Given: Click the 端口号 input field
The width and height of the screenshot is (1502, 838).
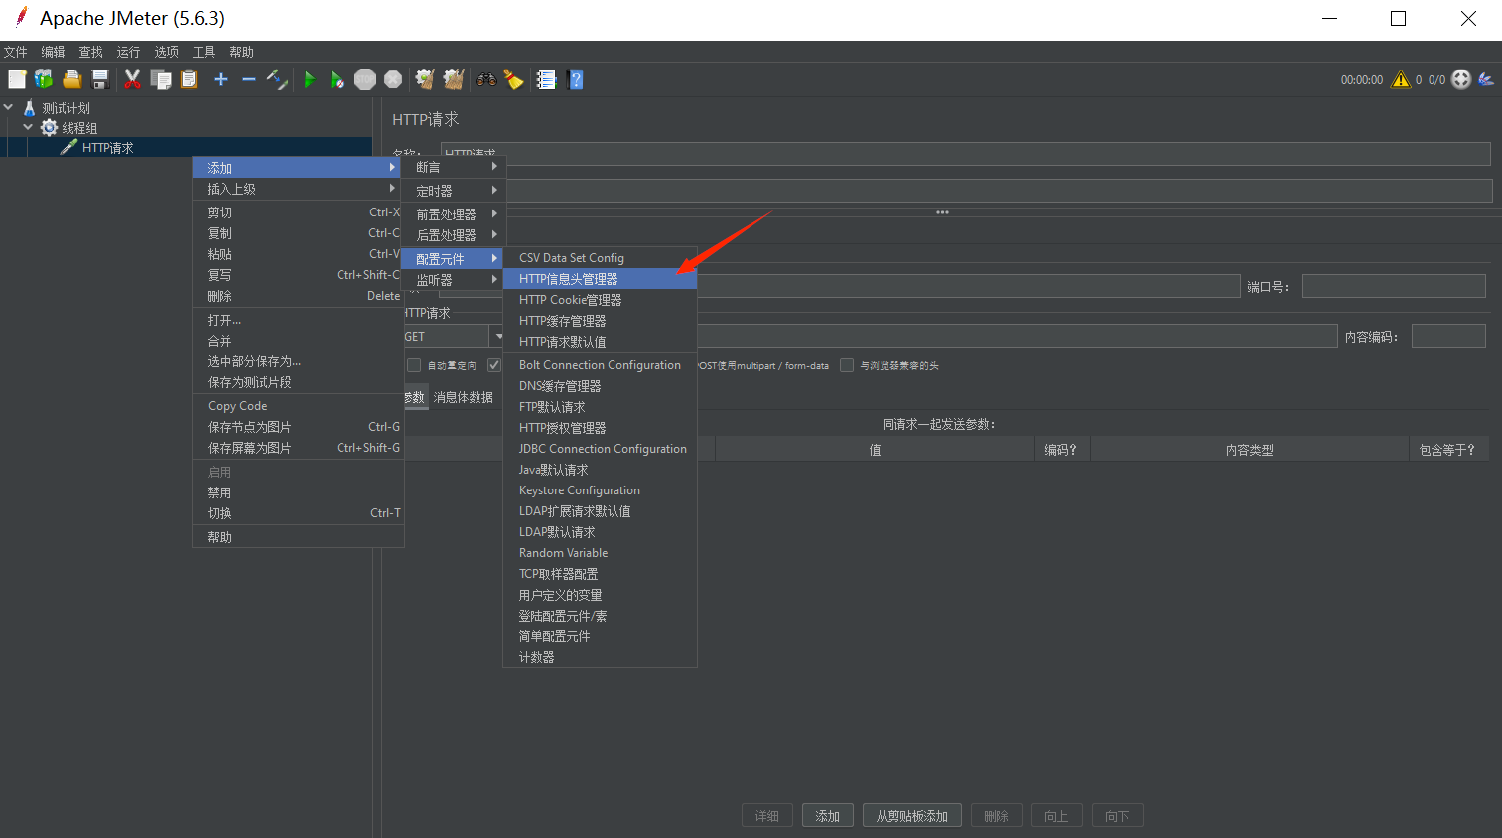Looking at the screenshot, I should pos(1394,286).
